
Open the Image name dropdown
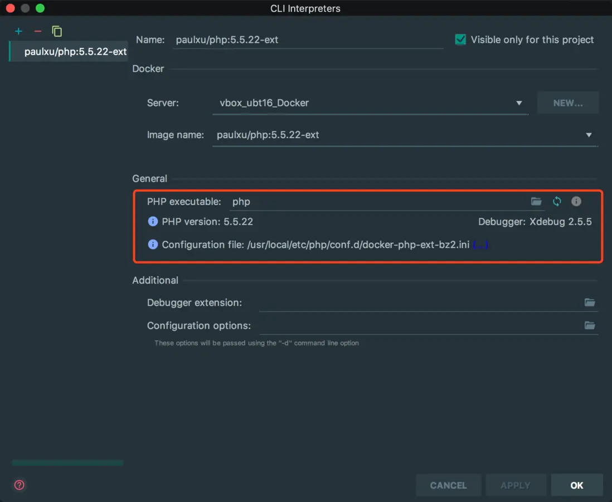coord(589,135)
